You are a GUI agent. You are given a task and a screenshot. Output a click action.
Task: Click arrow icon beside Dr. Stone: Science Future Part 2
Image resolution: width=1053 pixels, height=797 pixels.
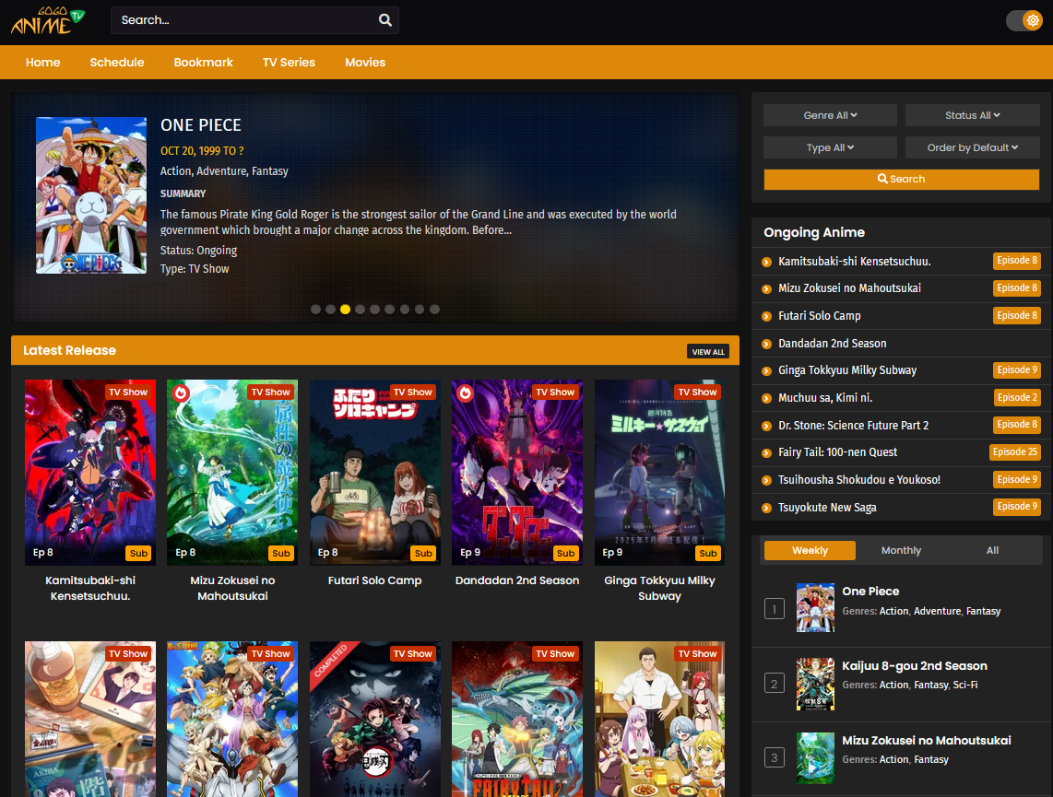pos(766,426)
